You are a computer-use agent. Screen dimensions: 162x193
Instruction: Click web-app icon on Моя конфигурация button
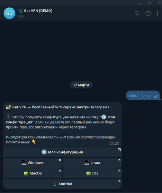[119, 150]
